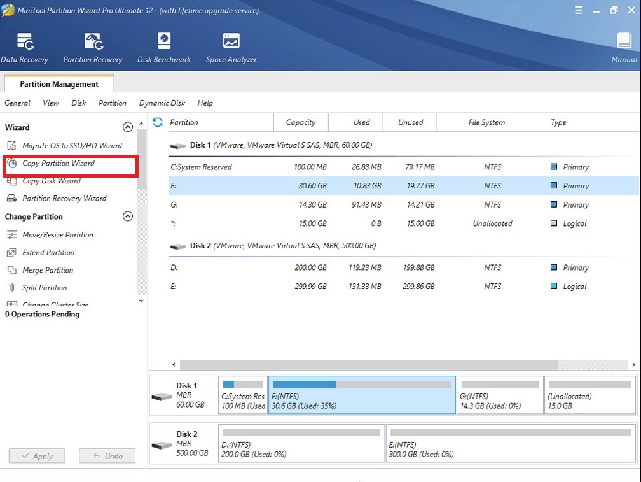Click the 0 Operations Pending label
This screenshot has width=641, height=482.
point(42,315)
